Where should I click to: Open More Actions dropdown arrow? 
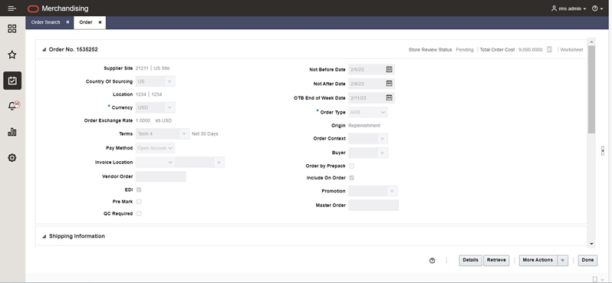click(563, 261)
